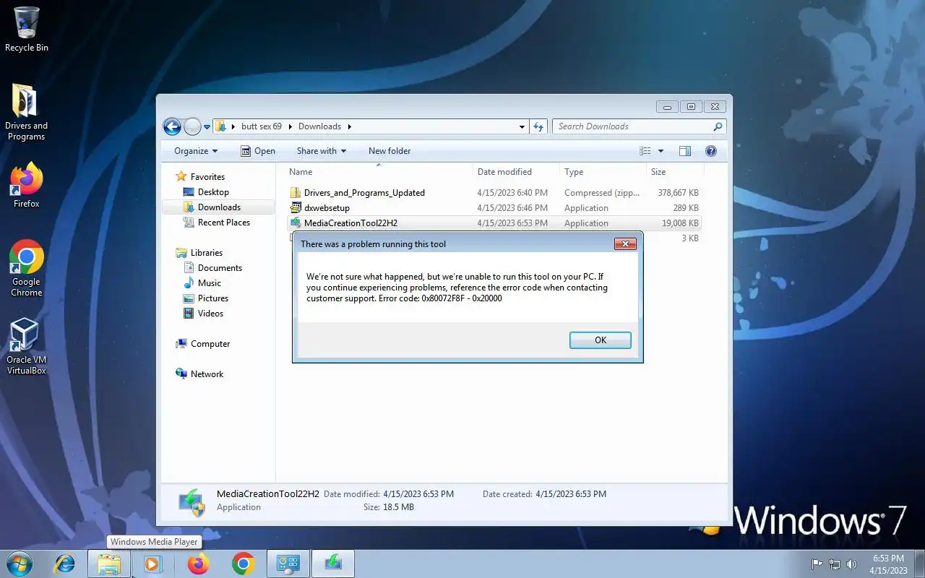
Task: Select the Drivers_and_Programs_Updated file name
Action: (364, 193)
